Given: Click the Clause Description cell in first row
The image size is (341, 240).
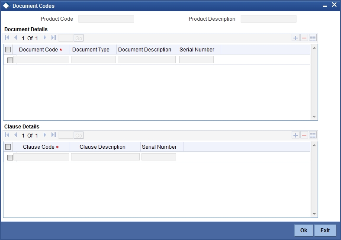Looking at the screenshot, I should coord(105,157).
